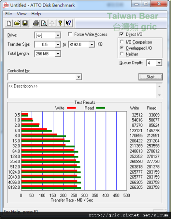171x219 pixels.
Task: Open the View menu
Action: [x=22, y=14]
